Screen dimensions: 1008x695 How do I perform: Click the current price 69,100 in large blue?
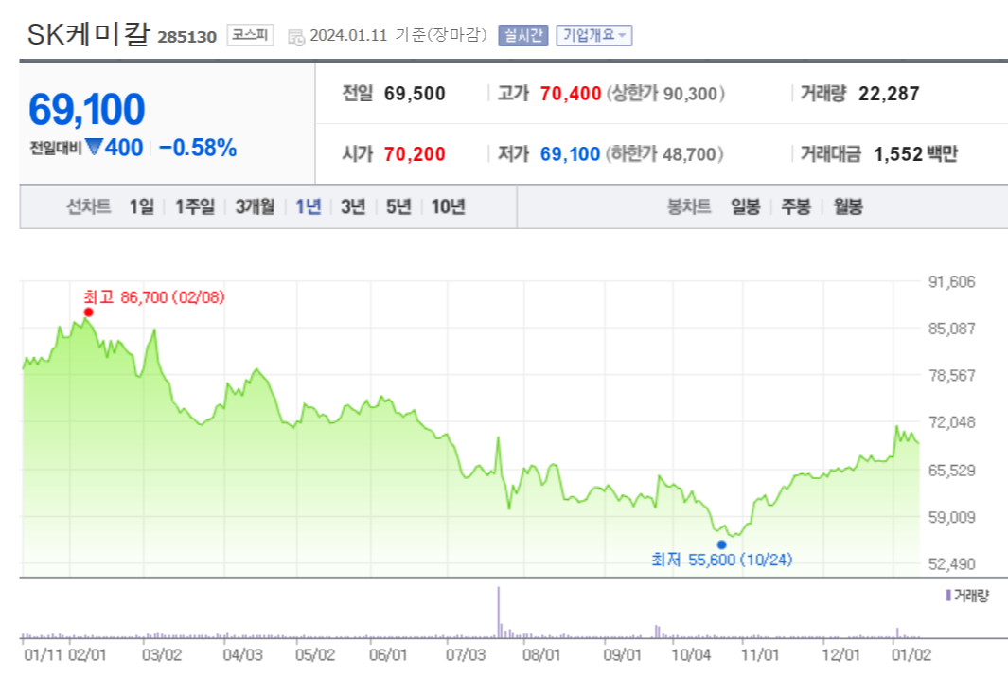tap(87, 109)
